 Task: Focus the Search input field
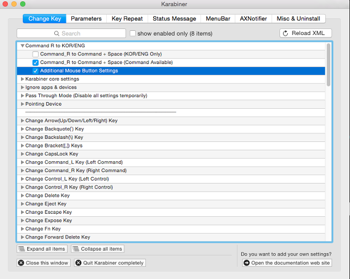(x=71, y=33)
